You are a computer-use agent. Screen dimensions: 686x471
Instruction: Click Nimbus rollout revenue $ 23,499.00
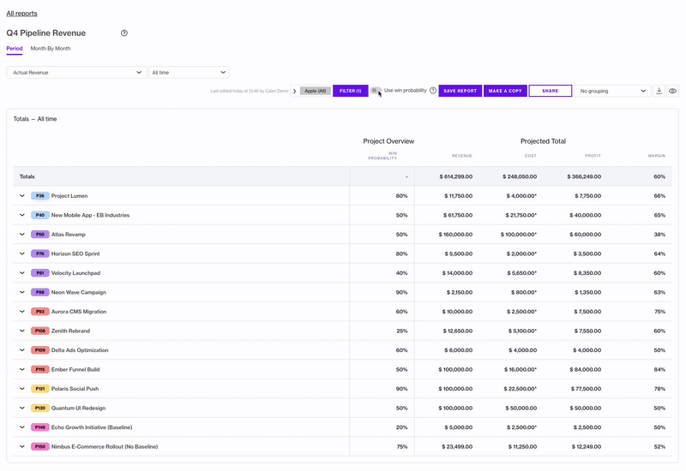[457, 446]
